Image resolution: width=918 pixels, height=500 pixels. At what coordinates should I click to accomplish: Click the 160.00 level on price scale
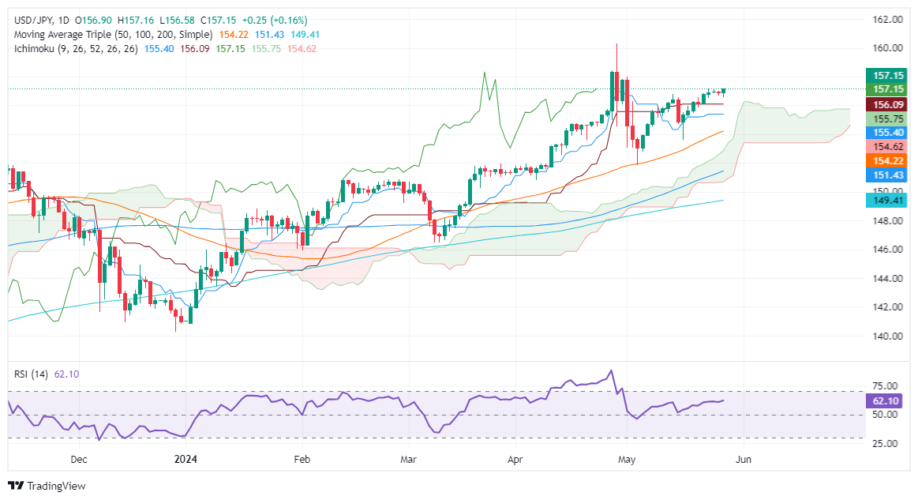point(887,48)
